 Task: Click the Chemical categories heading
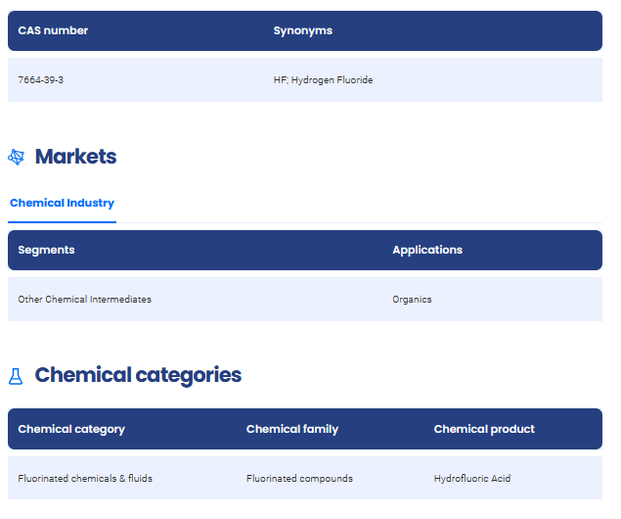pos(138,375)
